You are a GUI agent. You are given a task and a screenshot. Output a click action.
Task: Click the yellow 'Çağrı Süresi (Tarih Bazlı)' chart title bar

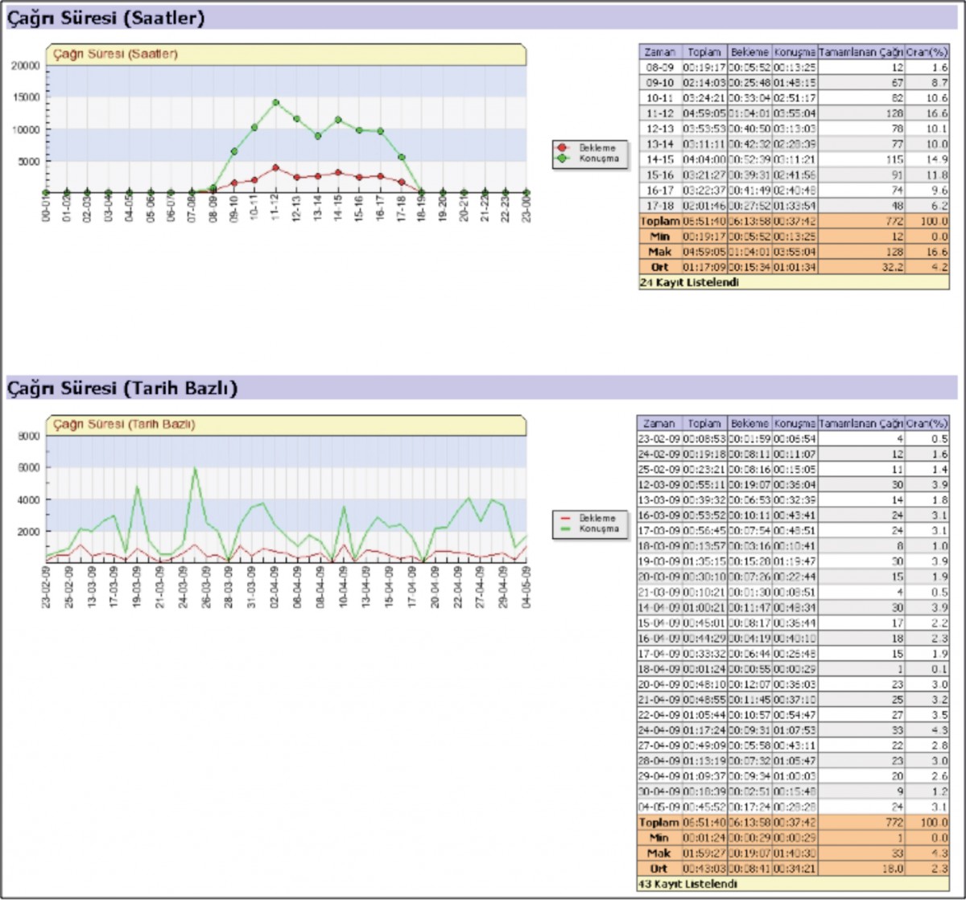(x=286, y=425)
